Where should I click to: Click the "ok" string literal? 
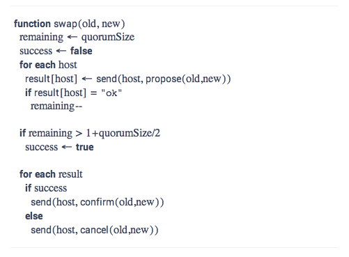pyautogui.click(x=111, y=93)
